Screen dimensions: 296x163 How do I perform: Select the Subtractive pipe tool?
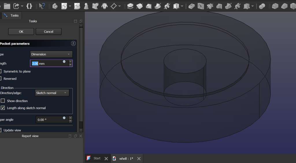click(x=228, y=6)
